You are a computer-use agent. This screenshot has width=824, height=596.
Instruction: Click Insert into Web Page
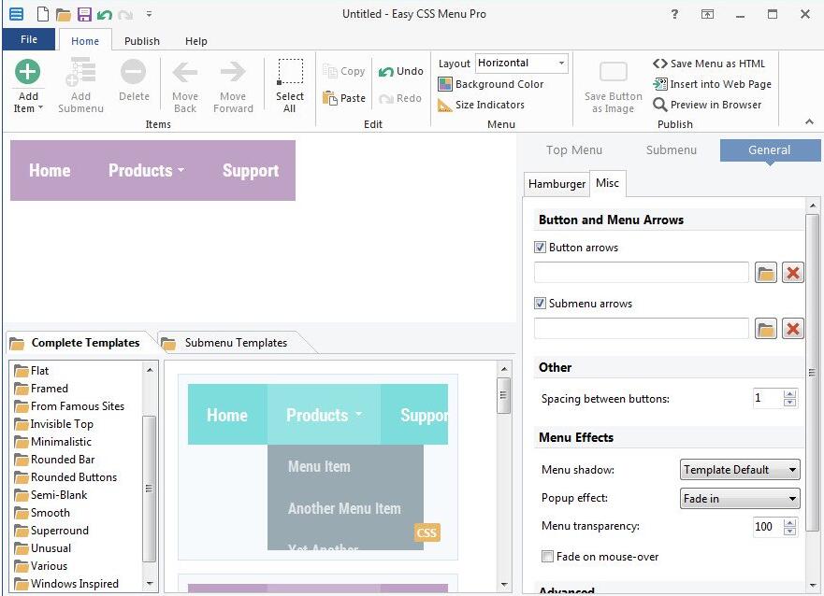point(712,84)
